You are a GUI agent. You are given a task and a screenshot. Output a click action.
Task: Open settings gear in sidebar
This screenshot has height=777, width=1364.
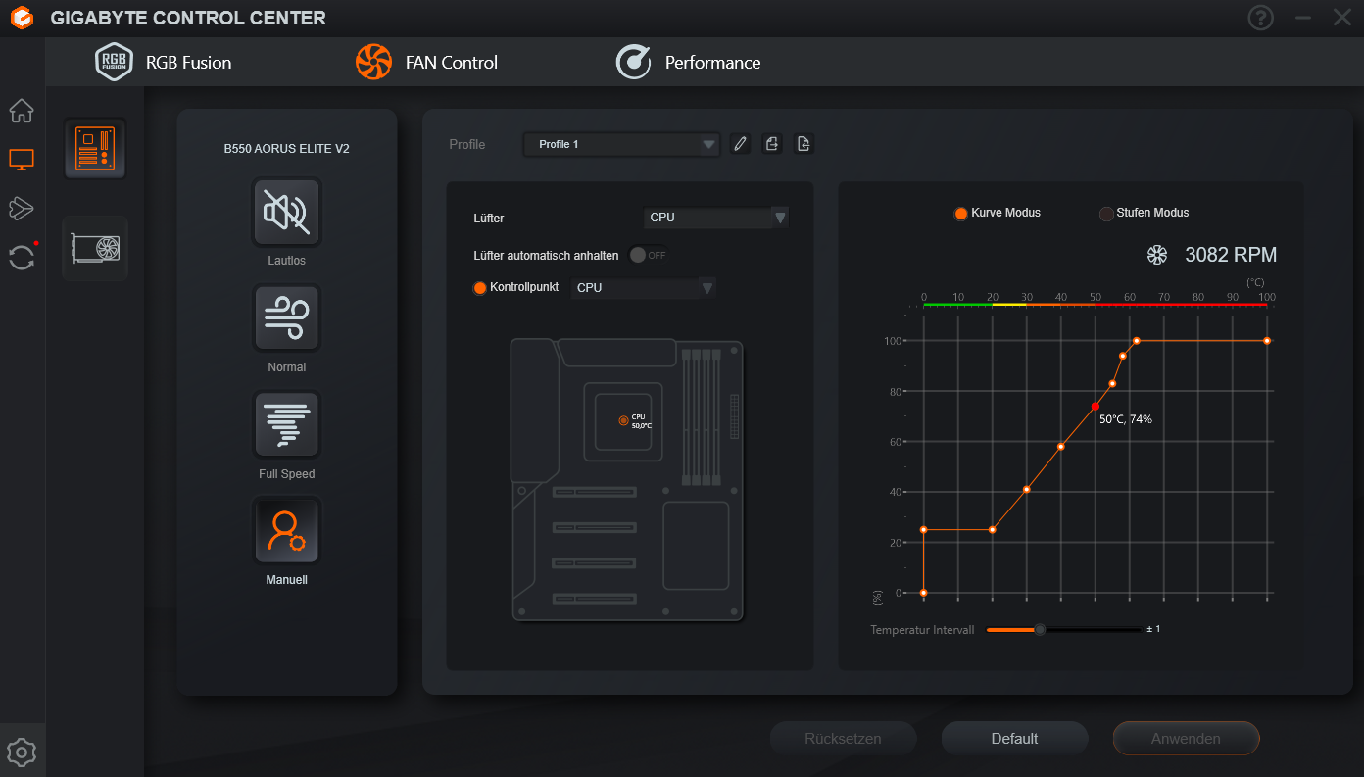click(22, 753)
